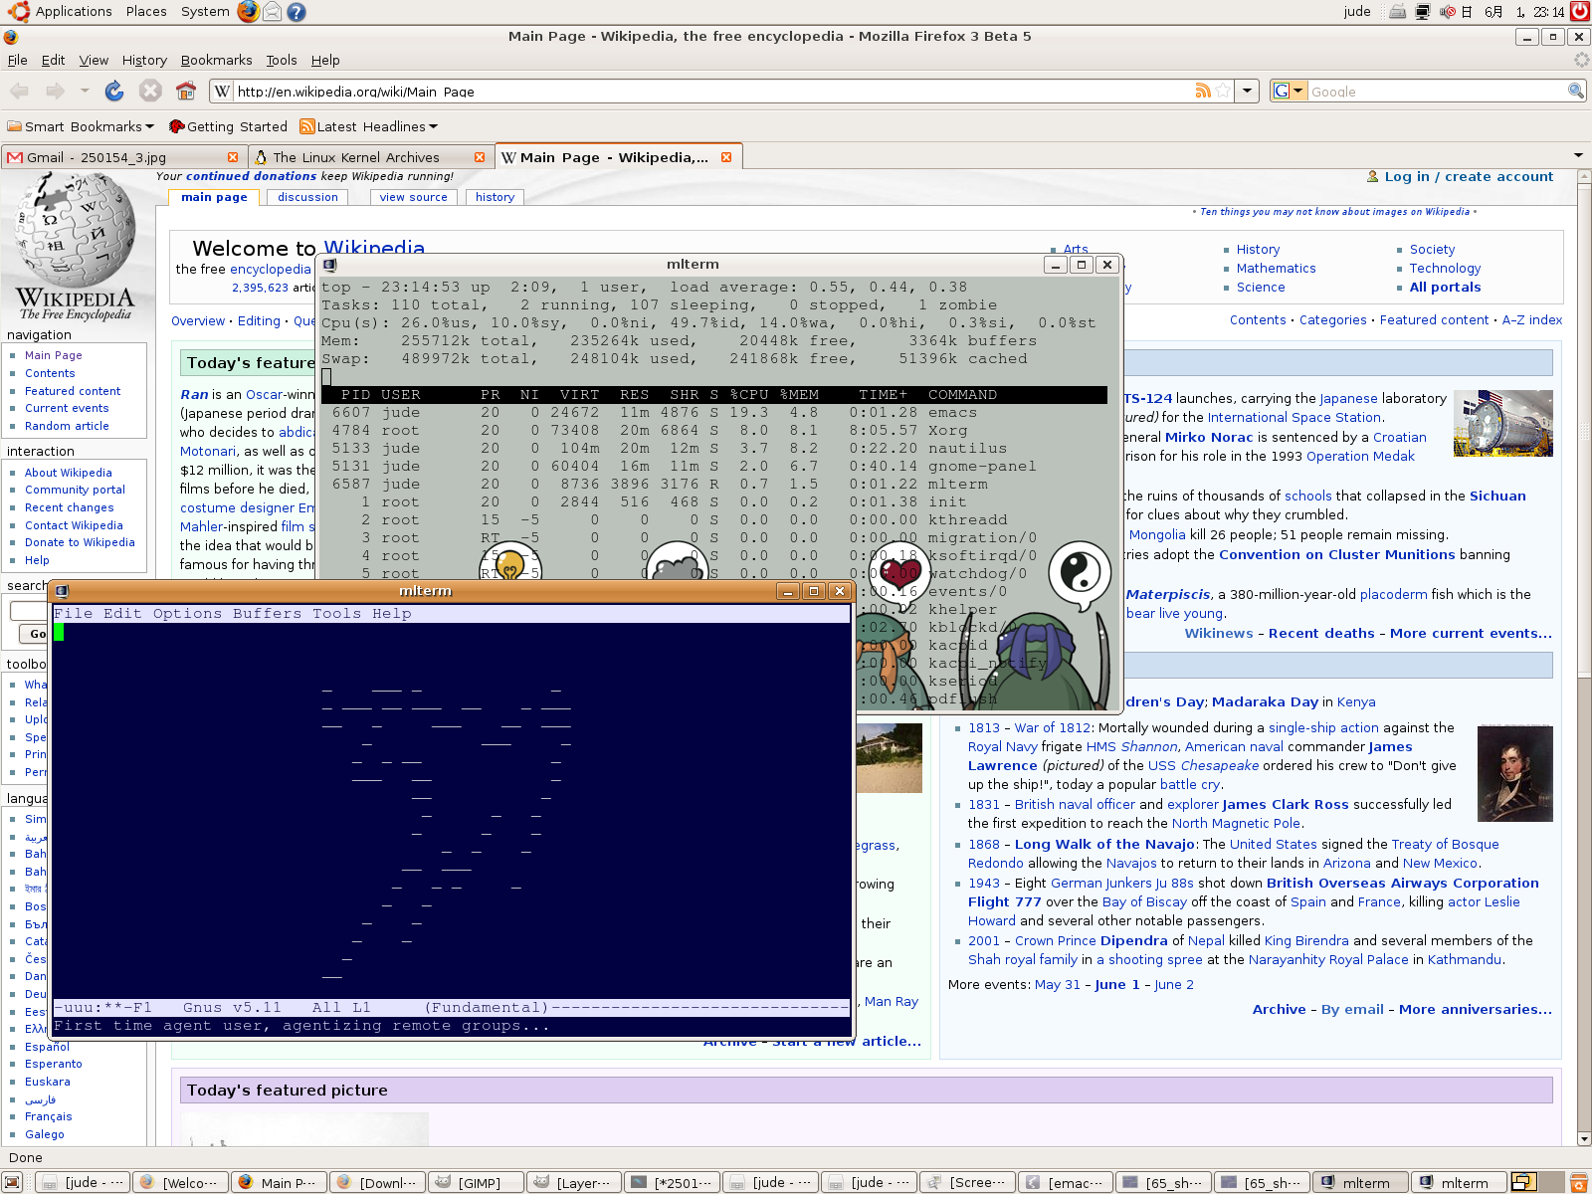Open the Random article sidebar link
The image size is (1592, 1194).
click(x=67, y=426)
